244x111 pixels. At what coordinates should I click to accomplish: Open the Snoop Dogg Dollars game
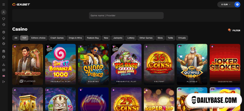pos(93,64)
